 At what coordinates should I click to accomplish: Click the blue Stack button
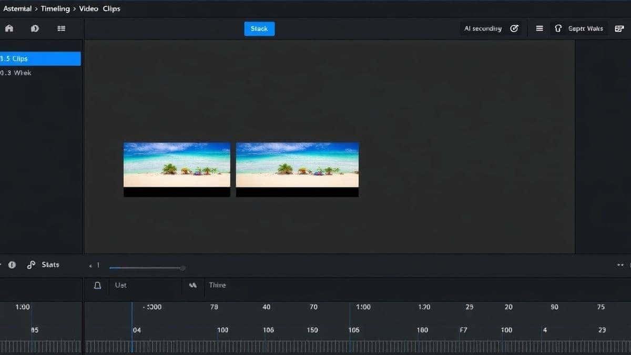click(259, 29)
